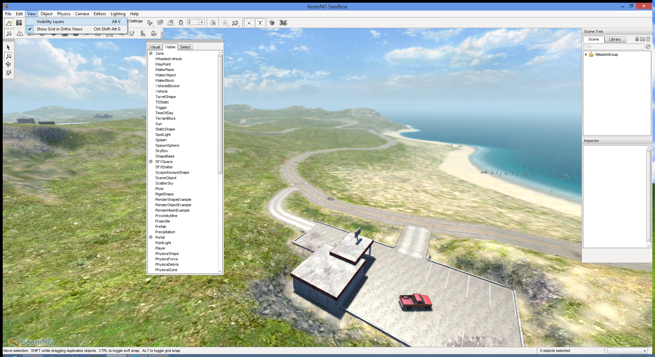Toggle visibility of Portal layer
The height and width of the screenshot is (357, 655).
click(x=151, y=237)
